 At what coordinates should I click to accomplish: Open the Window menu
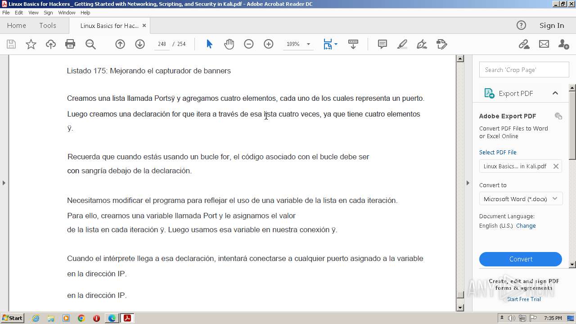click(67, 13)
